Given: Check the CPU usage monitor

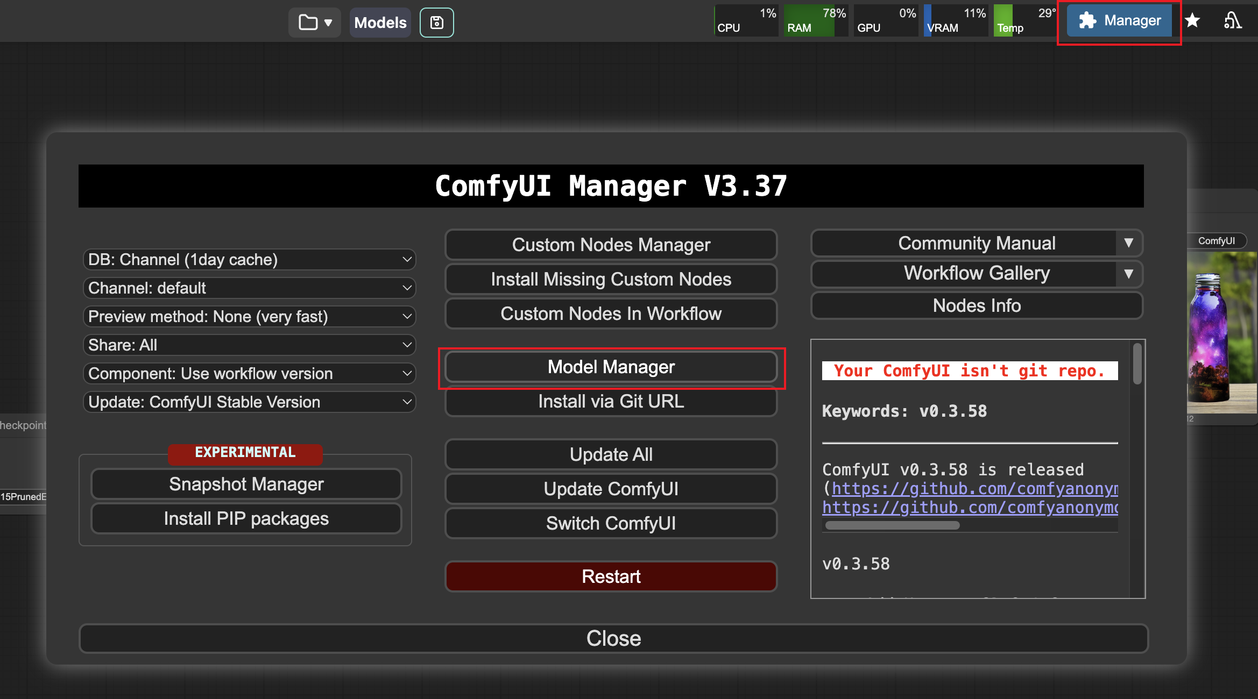Looking at the screenshot, I should click(745, 20).
